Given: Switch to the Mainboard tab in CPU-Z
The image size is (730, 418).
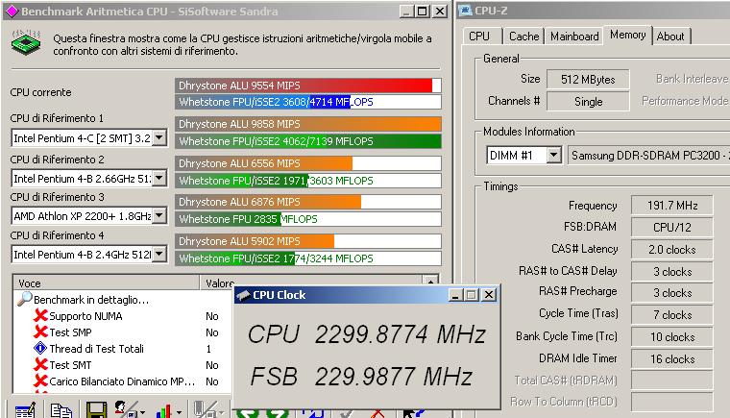Looking at the screenshot, I should coord(574,36).
